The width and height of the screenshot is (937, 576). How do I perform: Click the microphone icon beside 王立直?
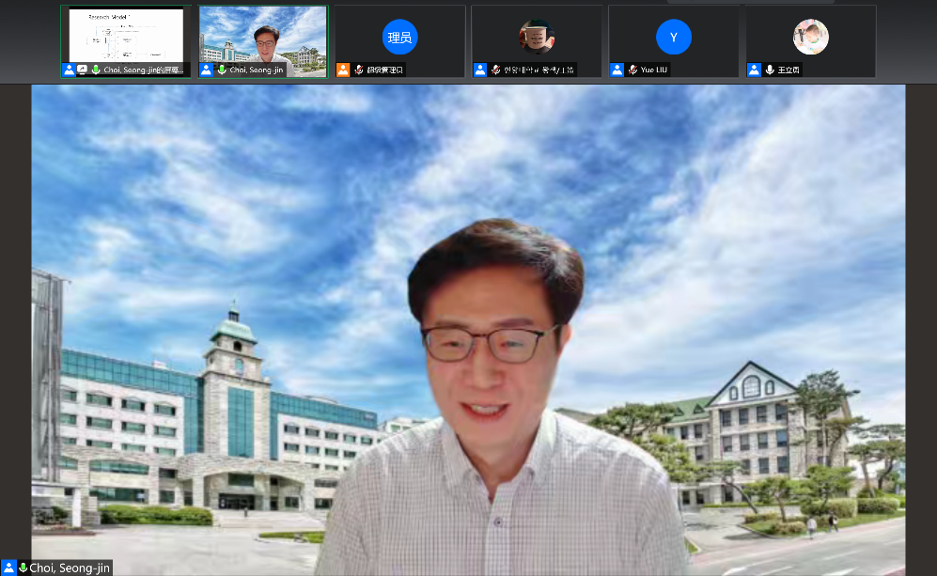pyautogui.click(x=770, y=70)
